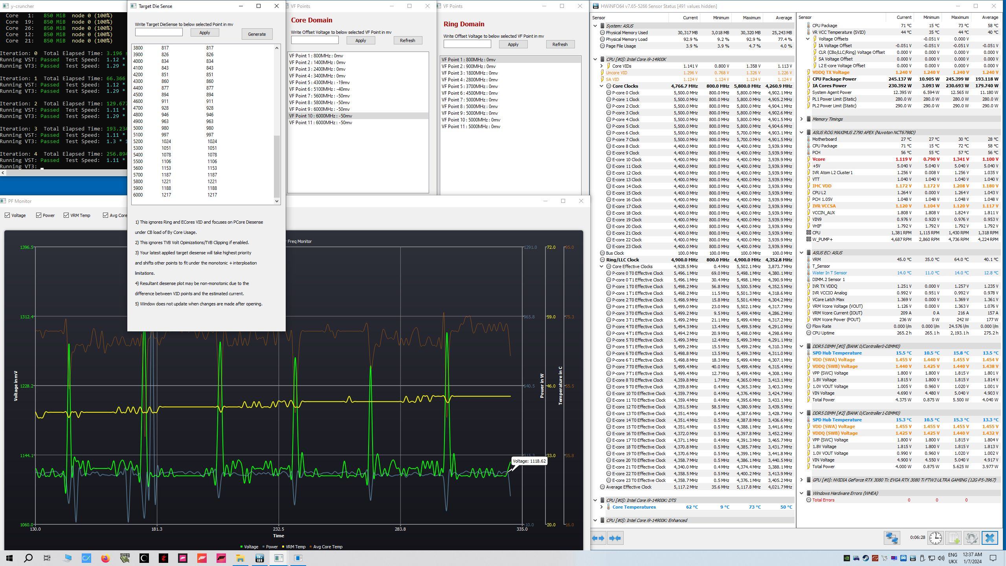Select Ring VF Point 1 : 800MHz
Viewport: 1006px width, 566px height.
tap(510, 60)
